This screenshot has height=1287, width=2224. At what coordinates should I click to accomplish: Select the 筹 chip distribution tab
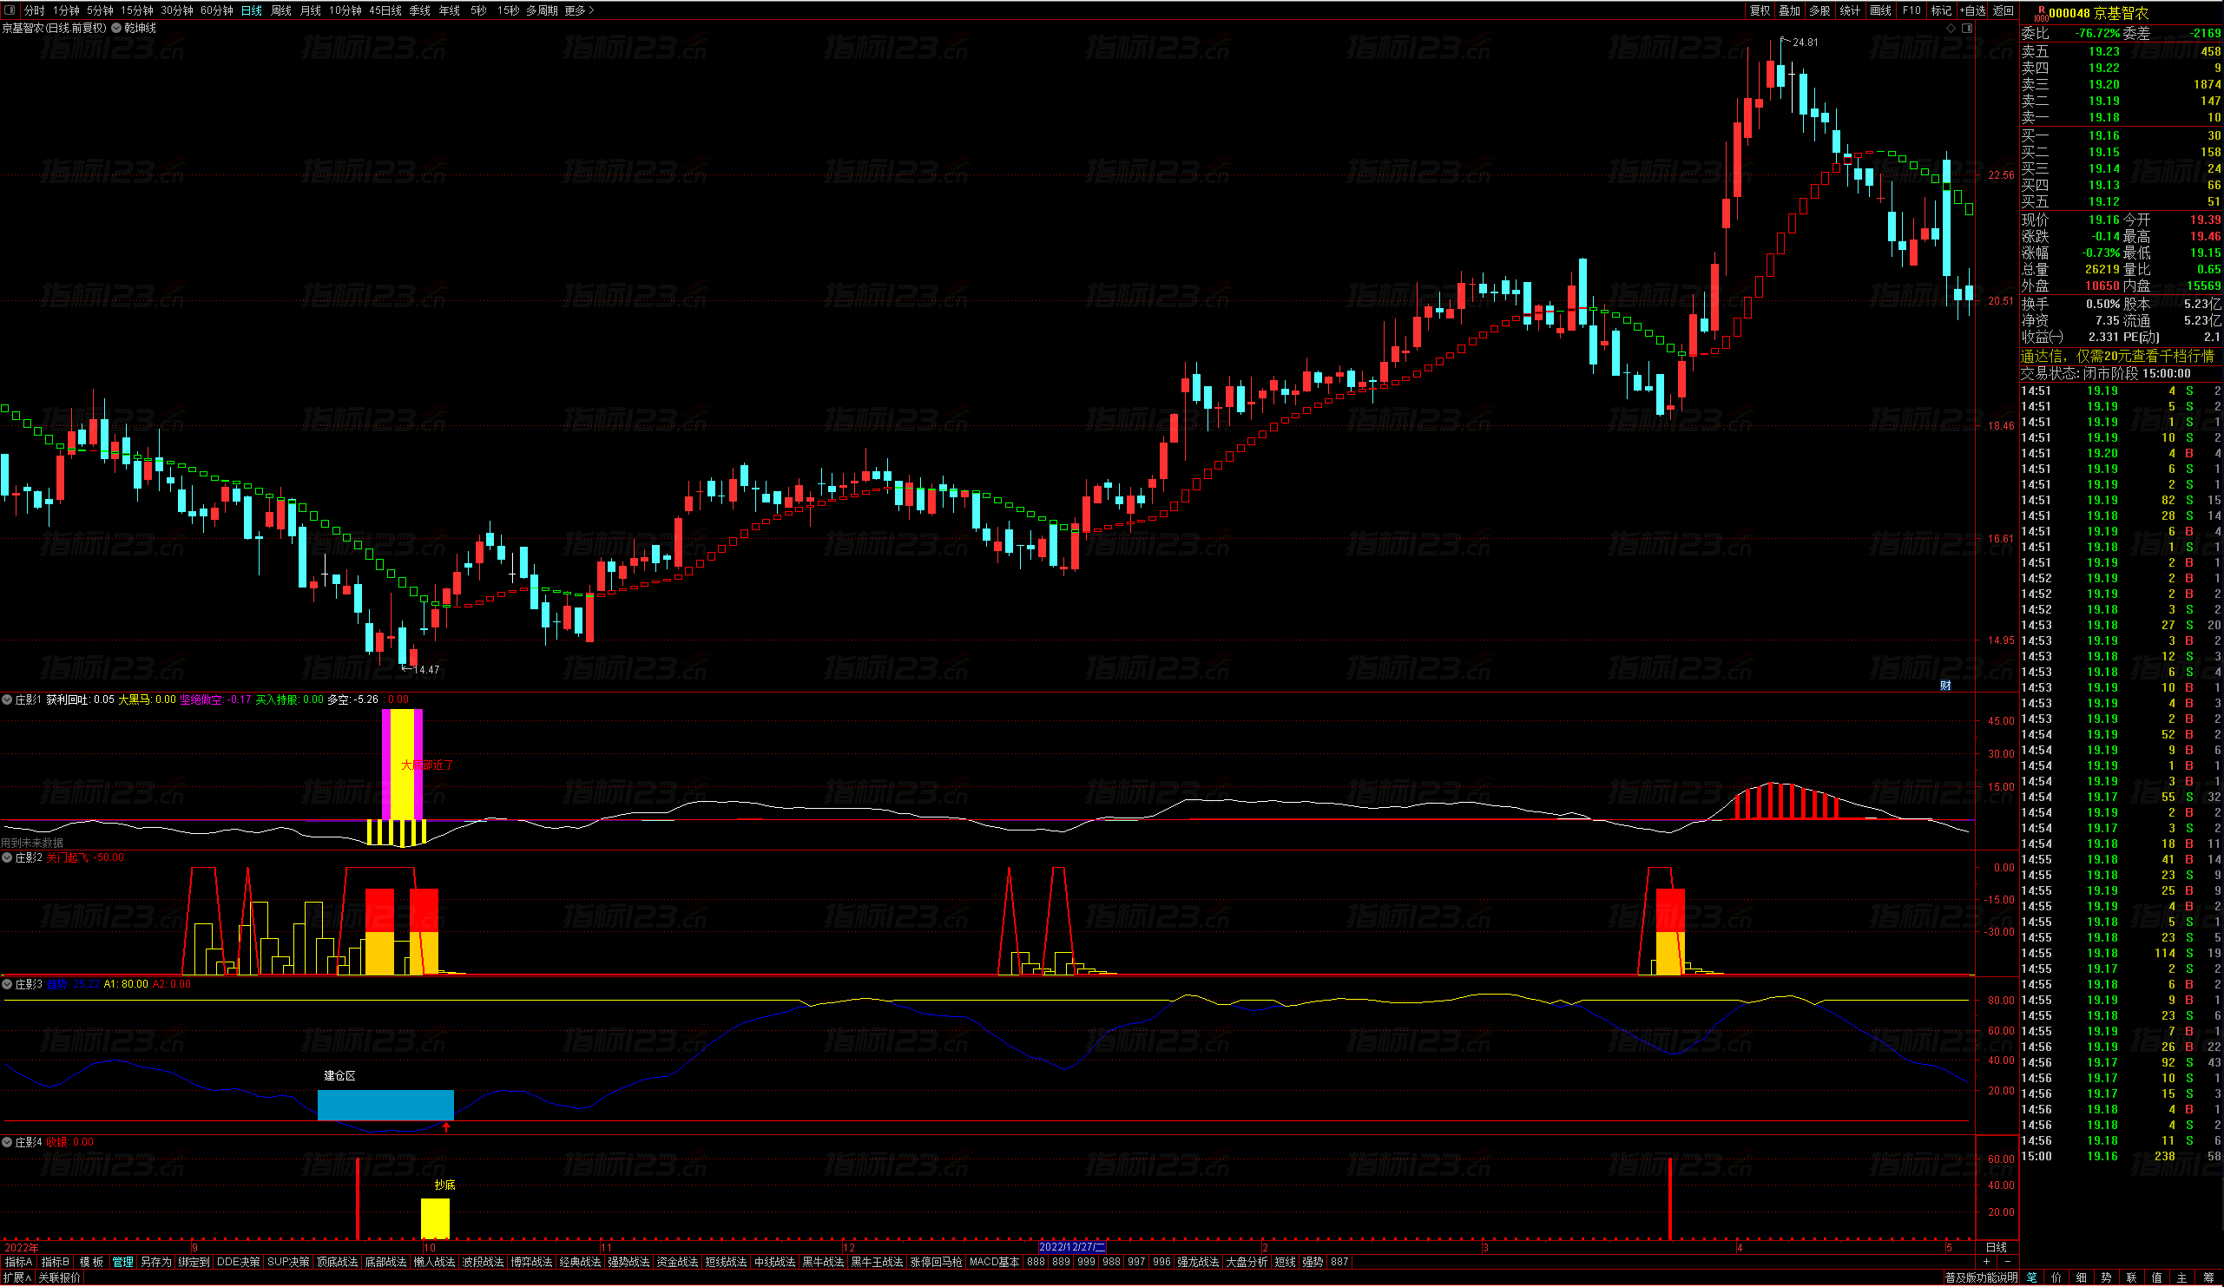click(x=2208, y=1279)
